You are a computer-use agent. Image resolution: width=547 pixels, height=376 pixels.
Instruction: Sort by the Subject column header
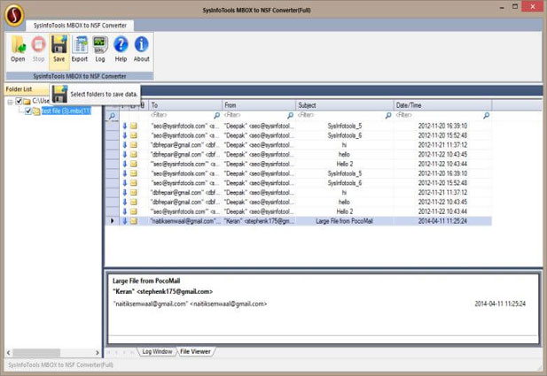pyautogui.click(x=344, y=105)
